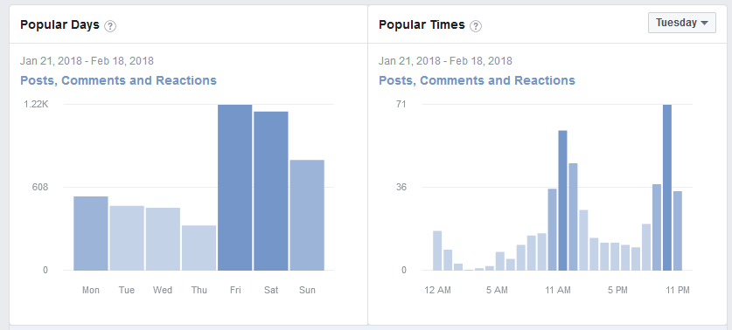
Task: Click the Popular Times heading
Action: tap(422, 24)
